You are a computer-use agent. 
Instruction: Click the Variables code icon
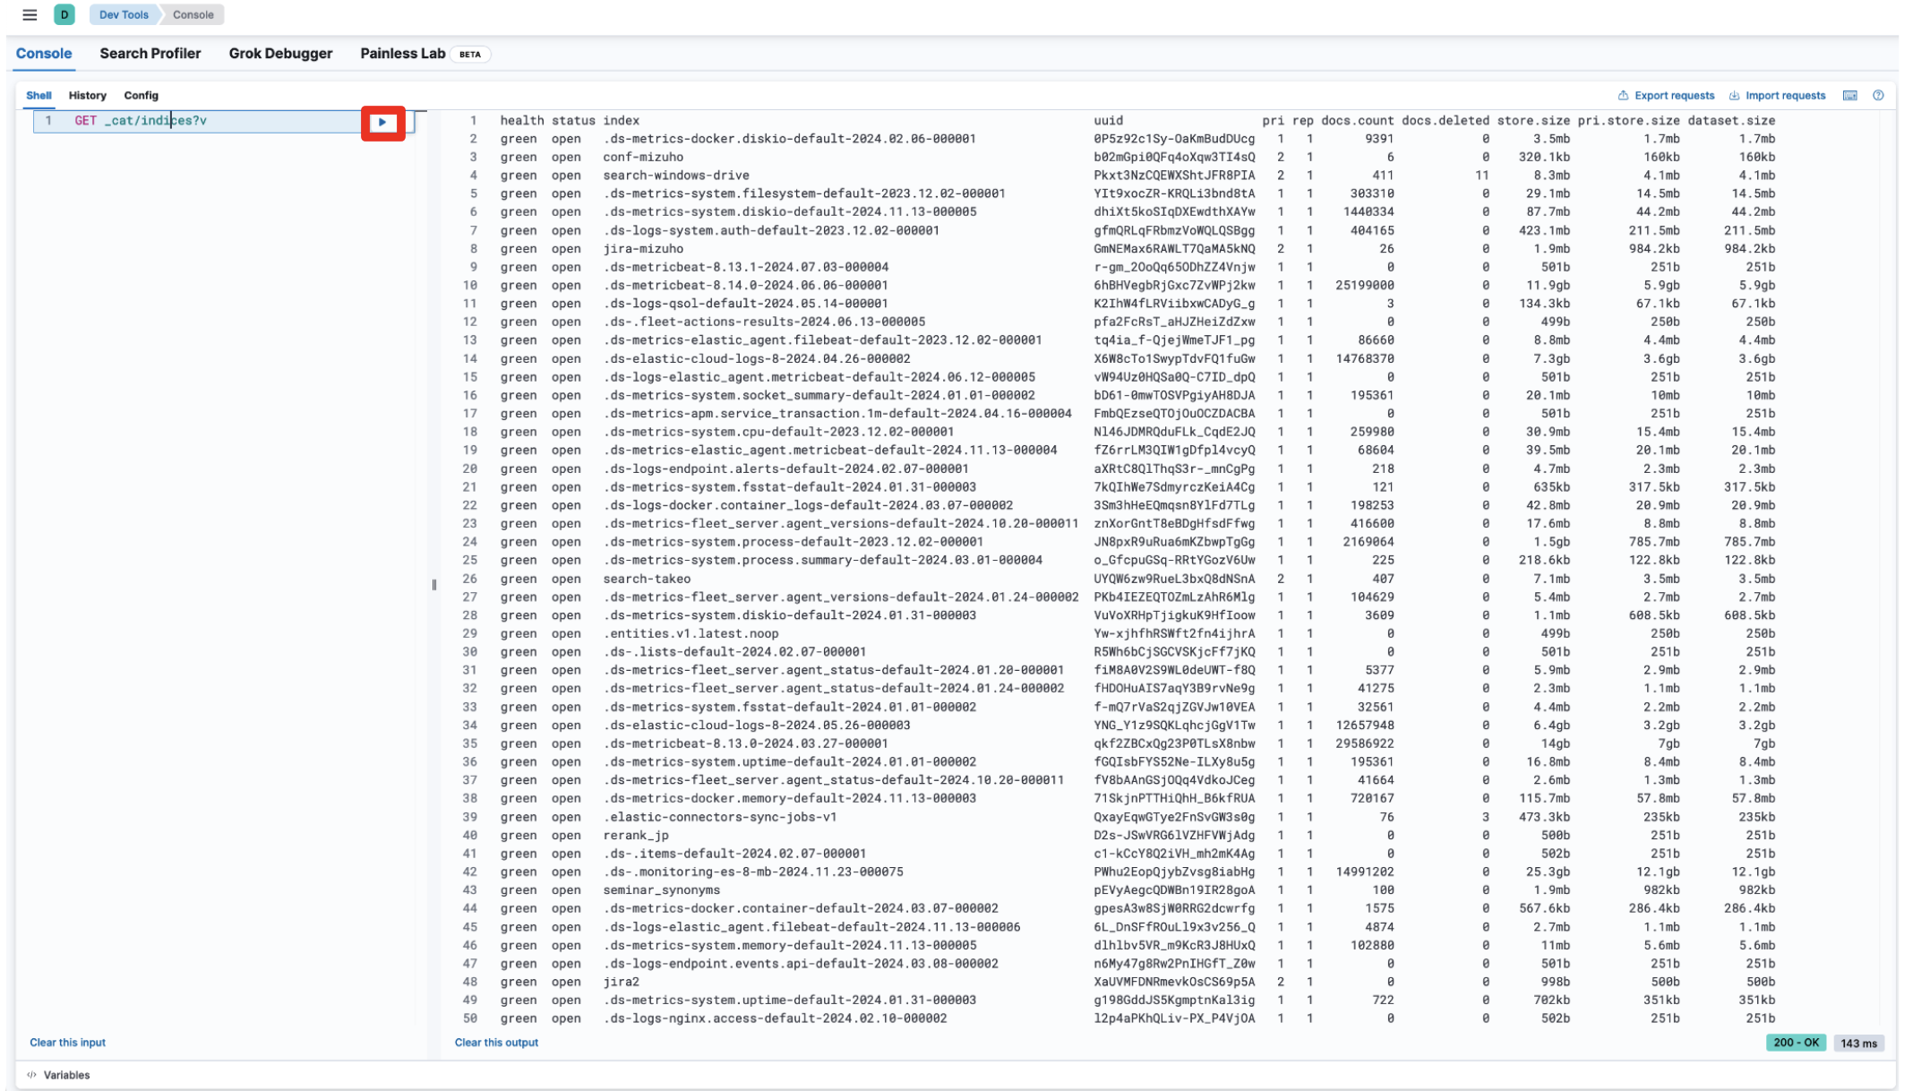pos(32,1075)
